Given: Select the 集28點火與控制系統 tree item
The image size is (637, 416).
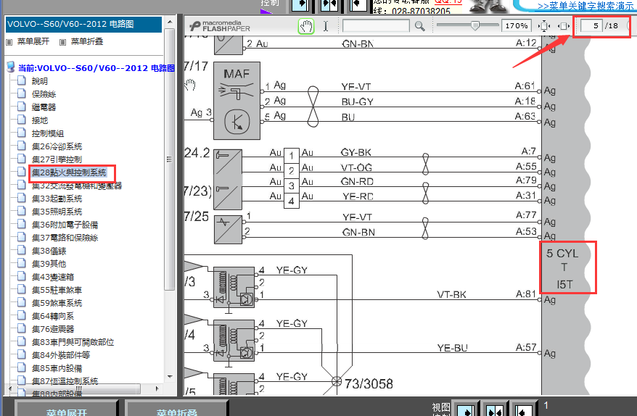Looking at the screenshot, I should click(x=69, y=172).
